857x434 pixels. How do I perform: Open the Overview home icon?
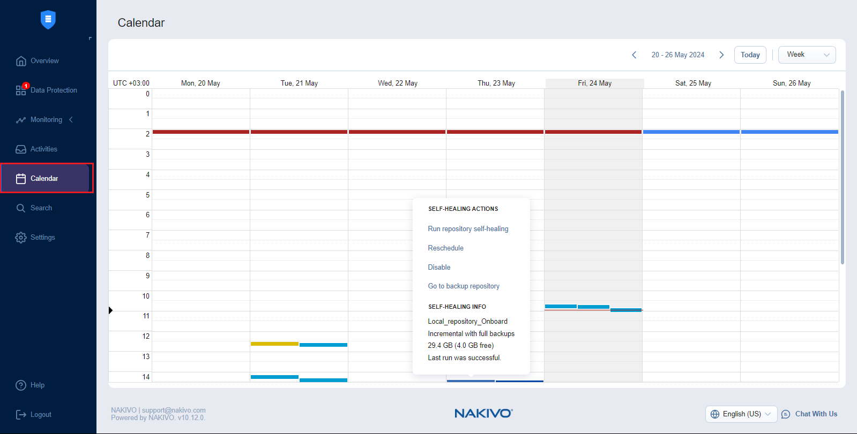[x=21, y=61]
